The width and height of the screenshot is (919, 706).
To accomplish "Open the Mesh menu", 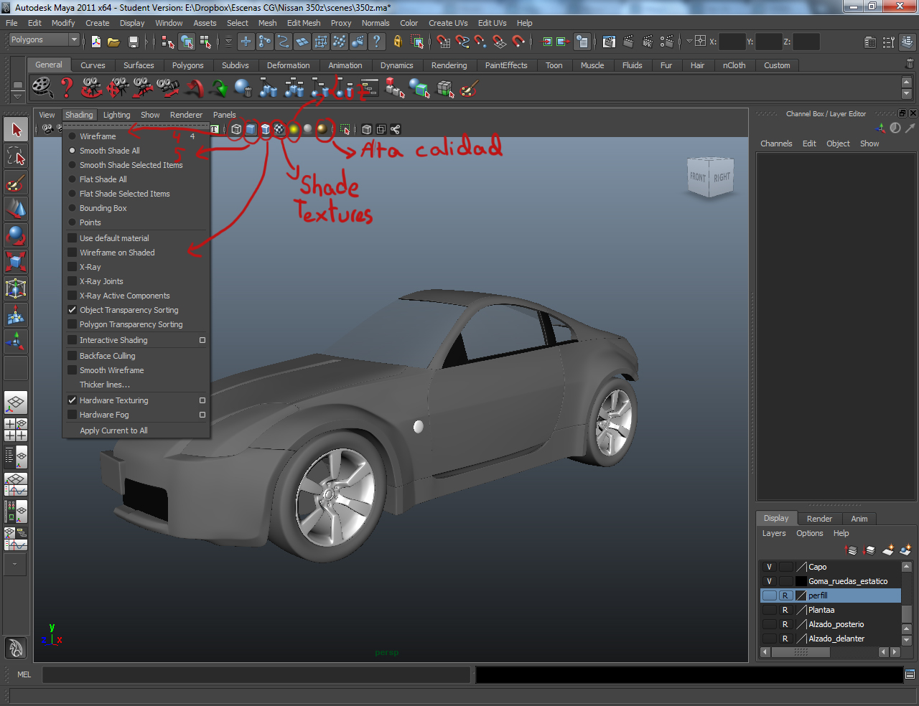I will click(267, 23).
